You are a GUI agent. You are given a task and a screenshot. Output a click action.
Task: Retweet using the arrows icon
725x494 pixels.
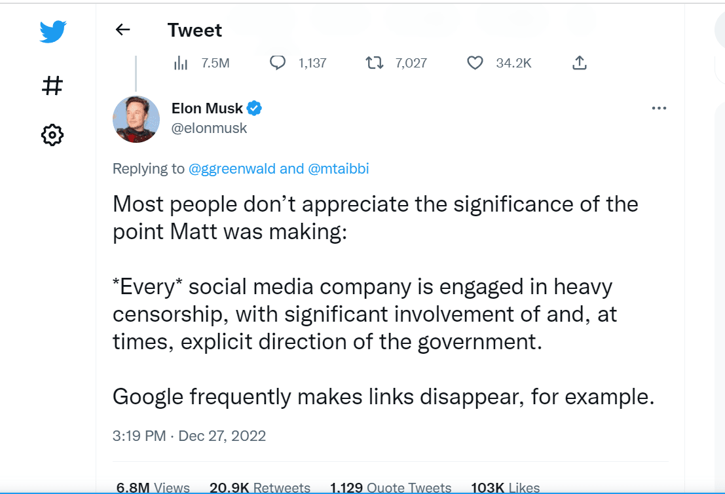[374, 63]
